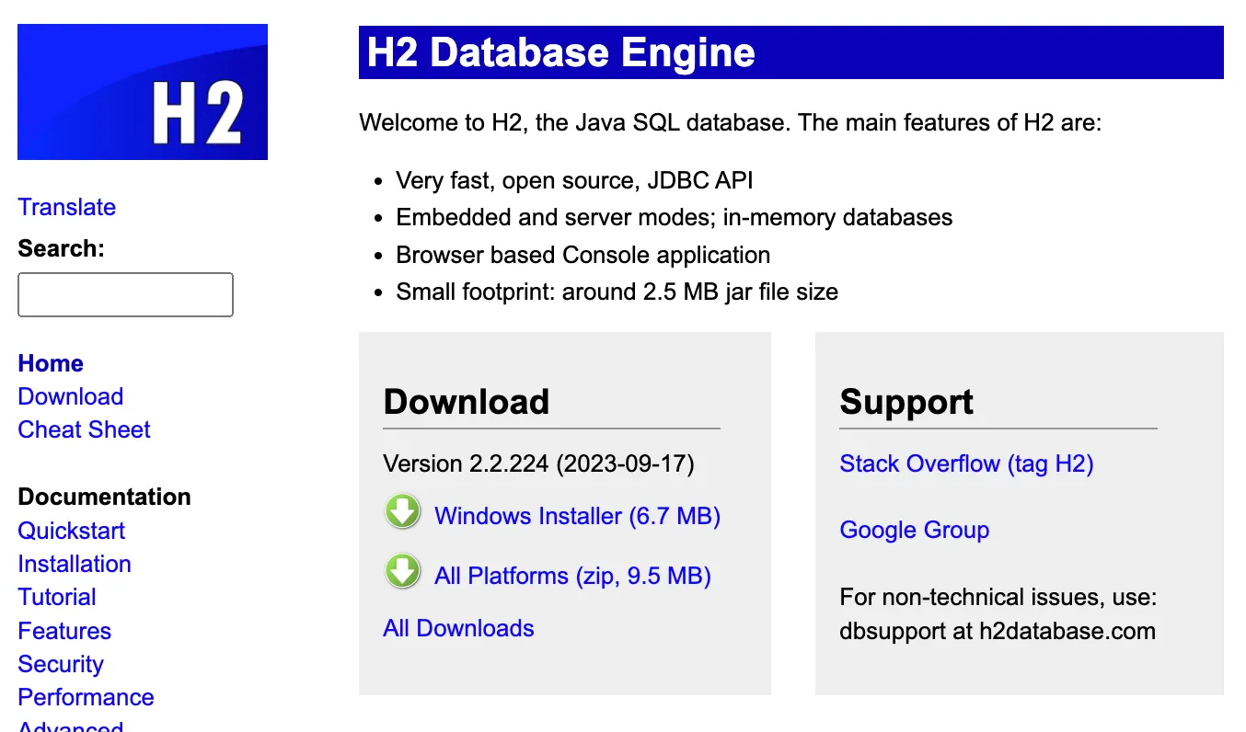Image resolution: width=1246 pixels, height=732 pixels.
Task: Open the Features documentation link
Action: pyautogui.click(x=64, y=631)
